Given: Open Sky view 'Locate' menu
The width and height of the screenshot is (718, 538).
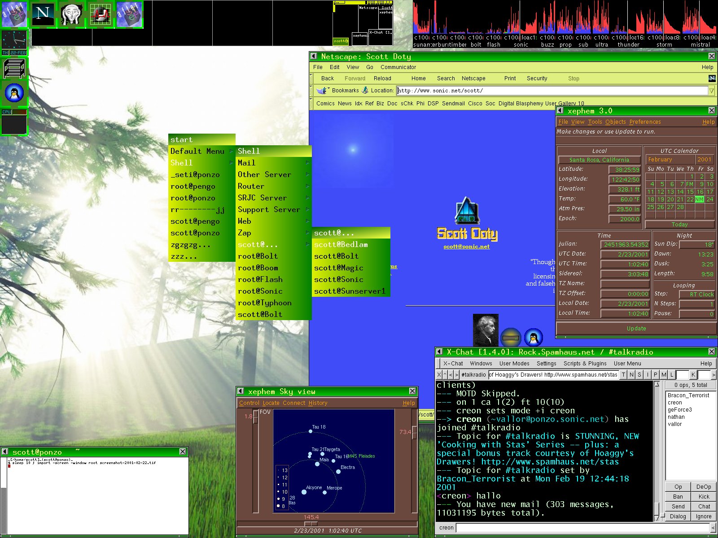Looking at the screenshot, I should (x=271, y=403).
